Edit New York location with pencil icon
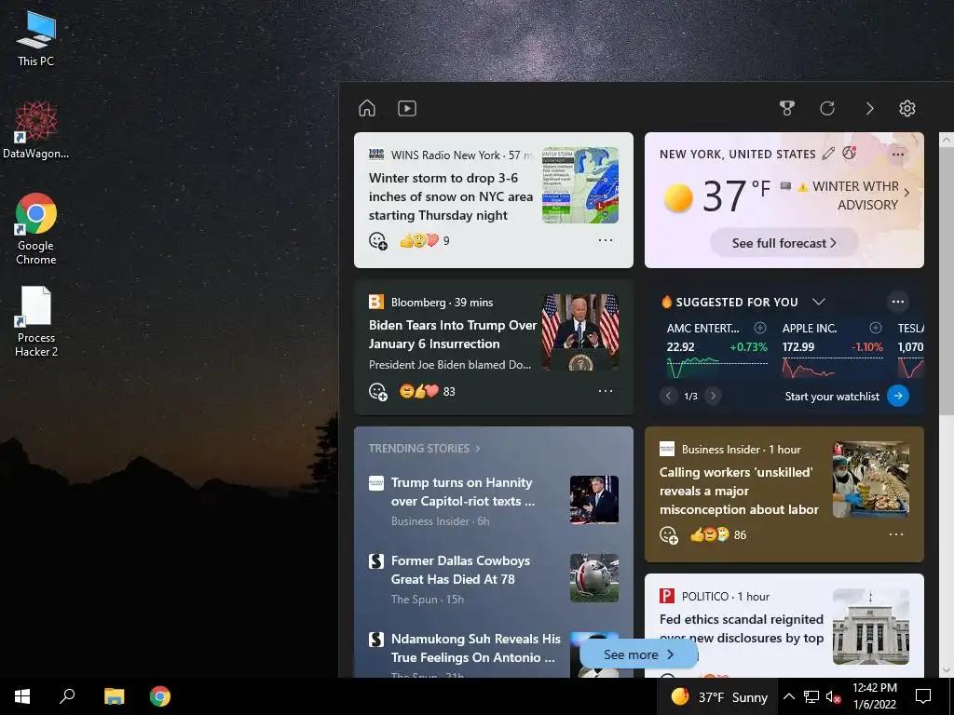 coord(828,154)
